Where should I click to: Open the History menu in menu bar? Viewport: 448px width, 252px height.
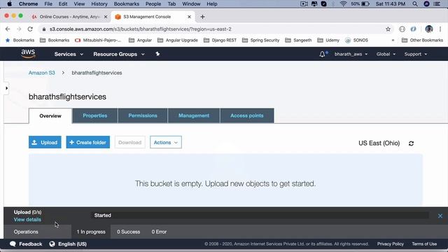(x=99, y=4)
